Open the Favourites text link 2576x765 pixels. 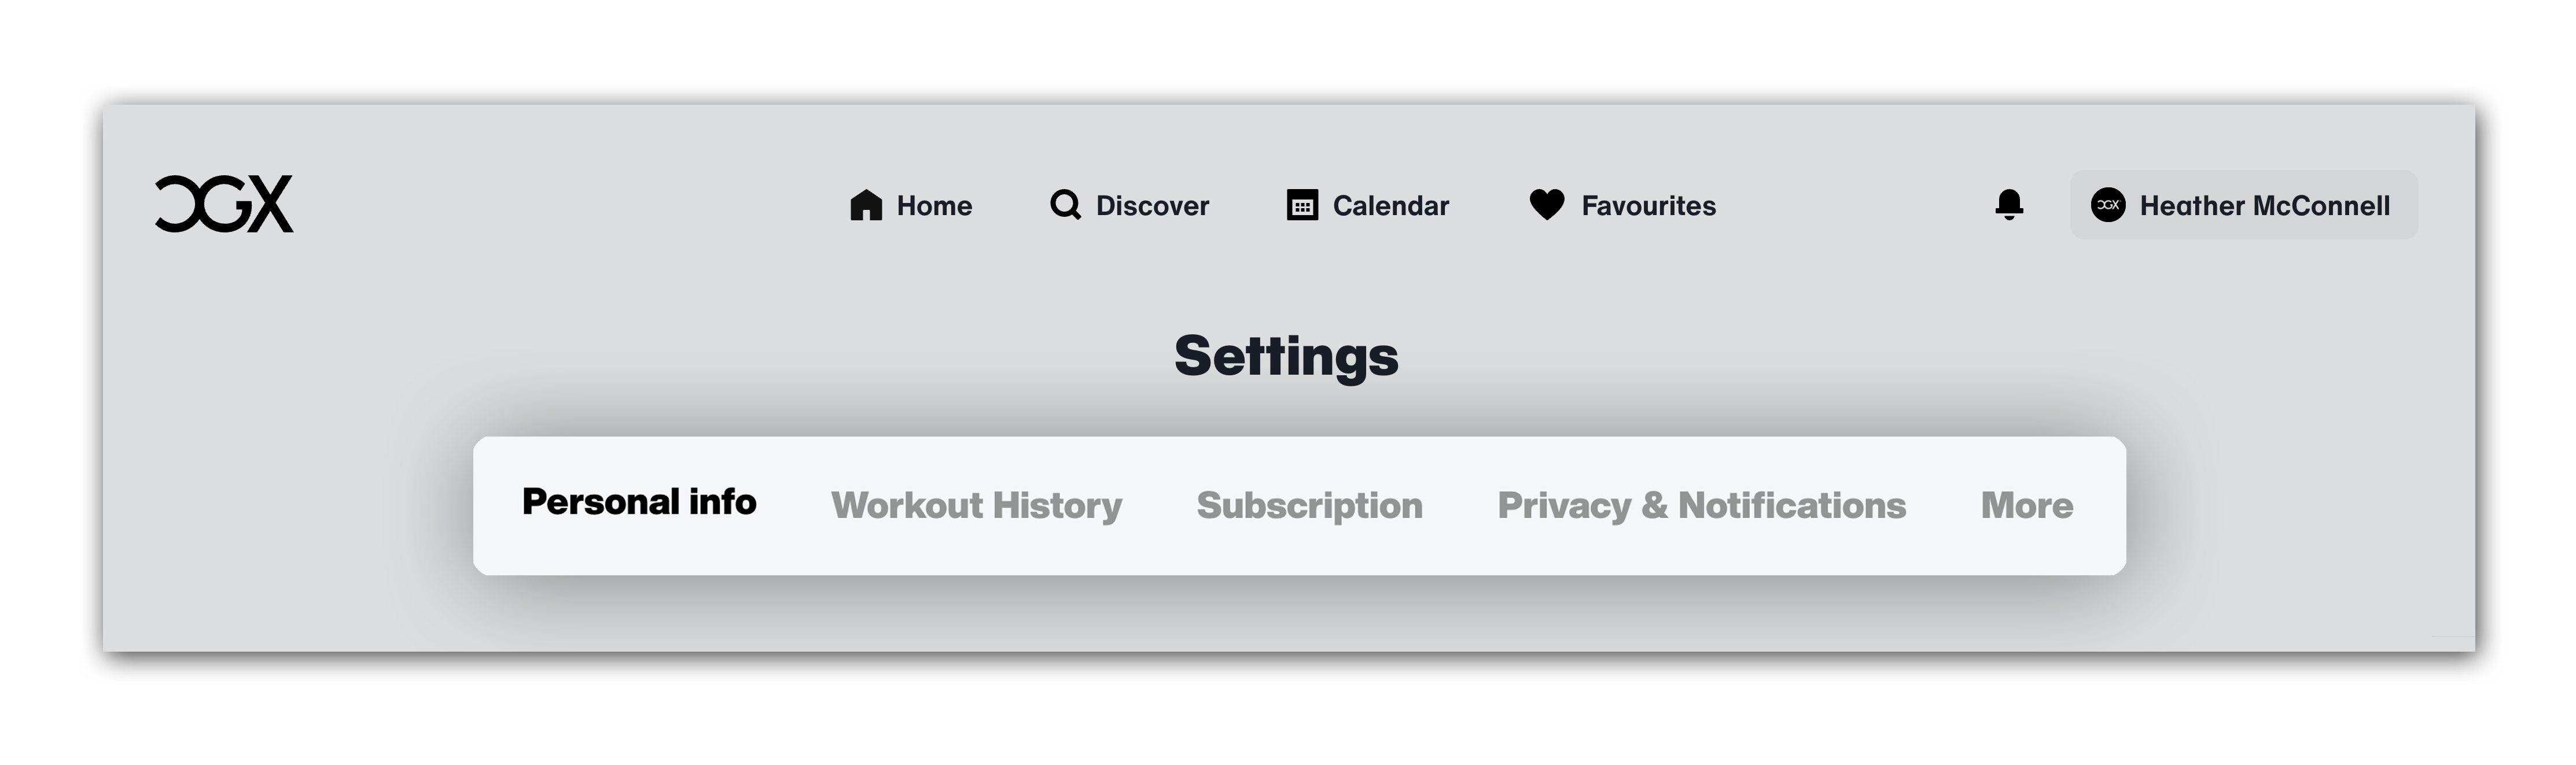(1649, 206)
